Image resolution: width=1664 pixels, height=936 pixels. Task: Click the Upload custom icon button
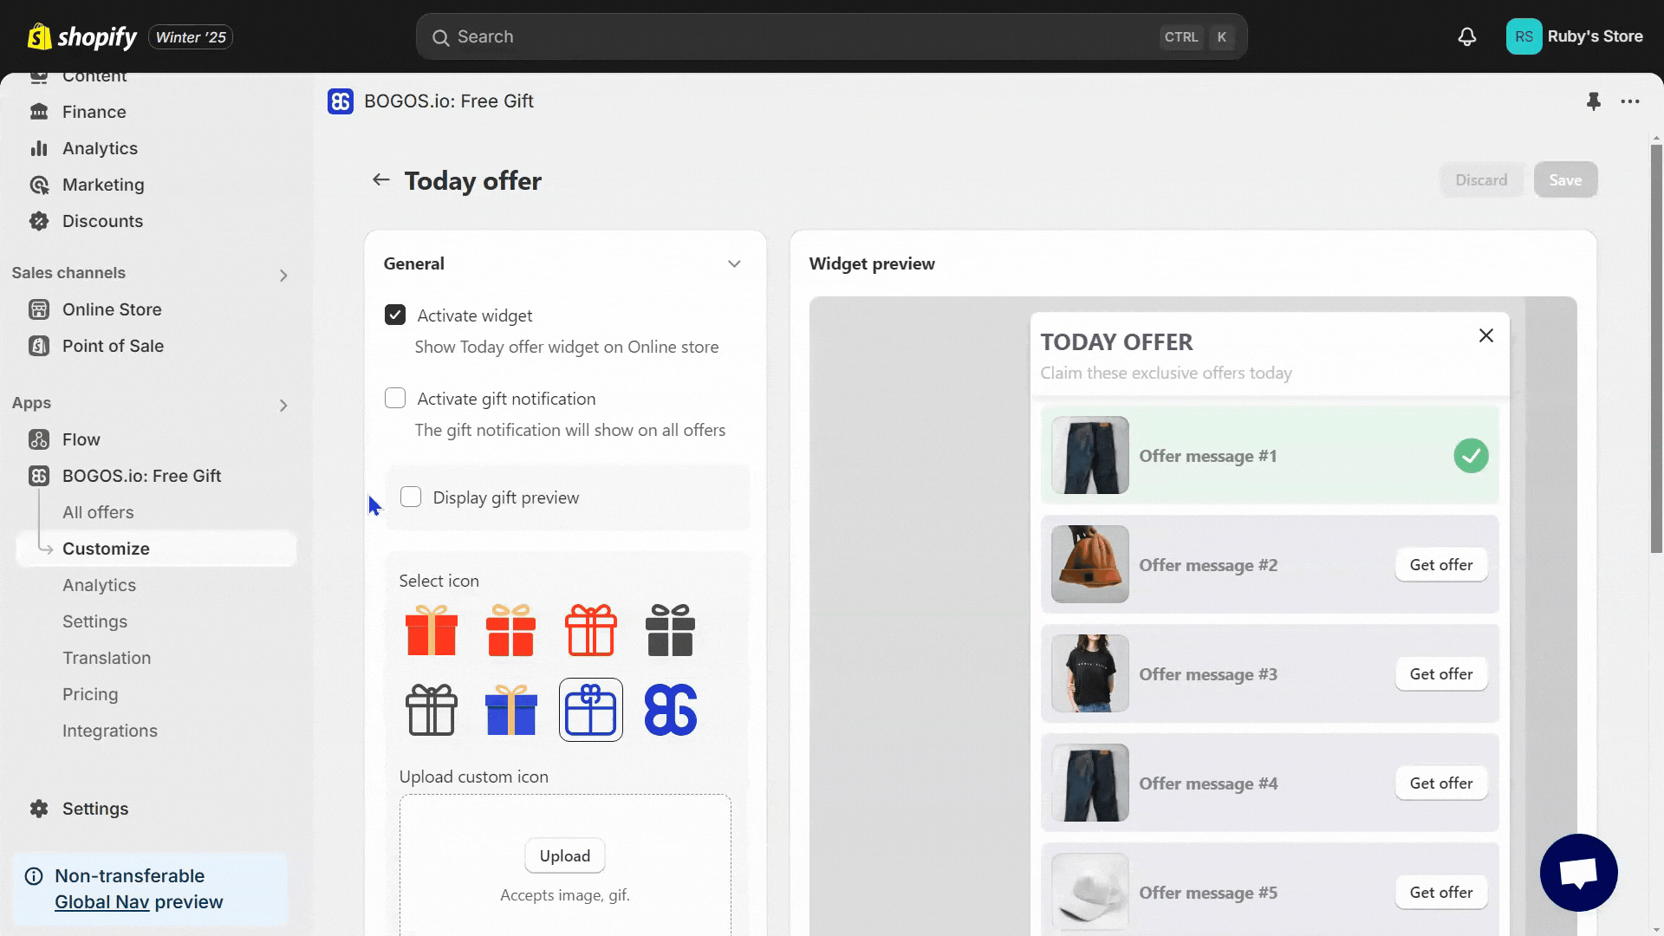563,855
